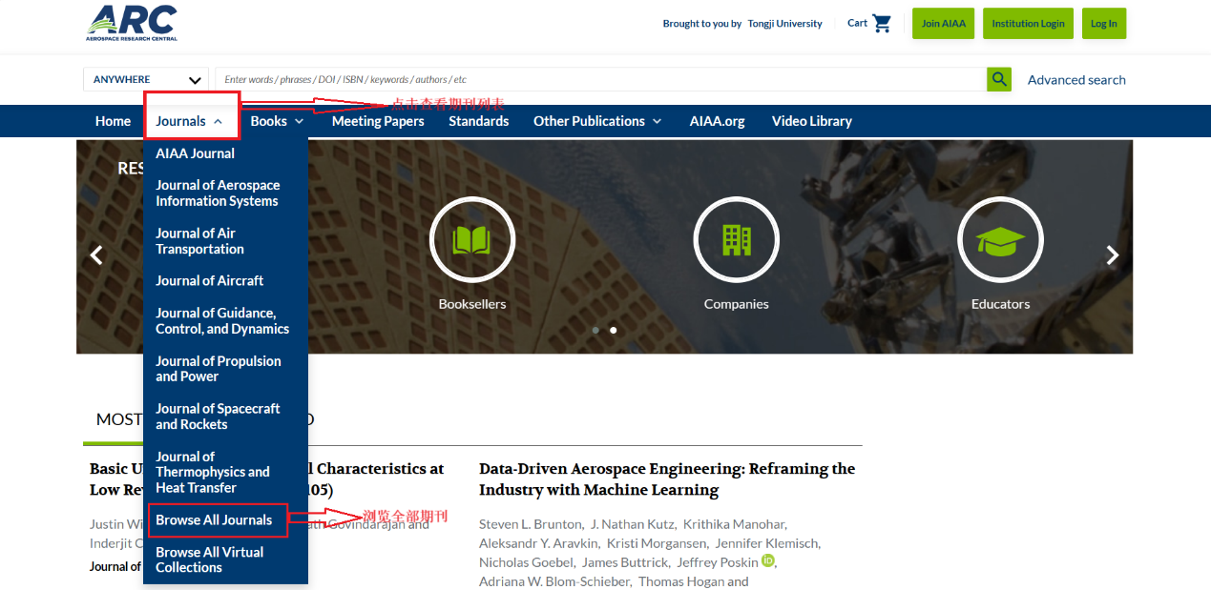Open Journal of Guidance, Control, and Dynamics
Viewport: 1211px width, 590px height.
pyautogui.click(x=222, y=320)
